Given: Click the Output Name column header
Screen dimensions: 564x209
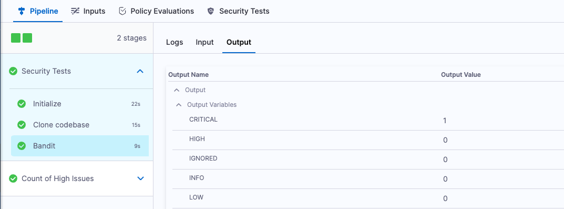Looking at the screenshot, I should (x=189, y=75).
